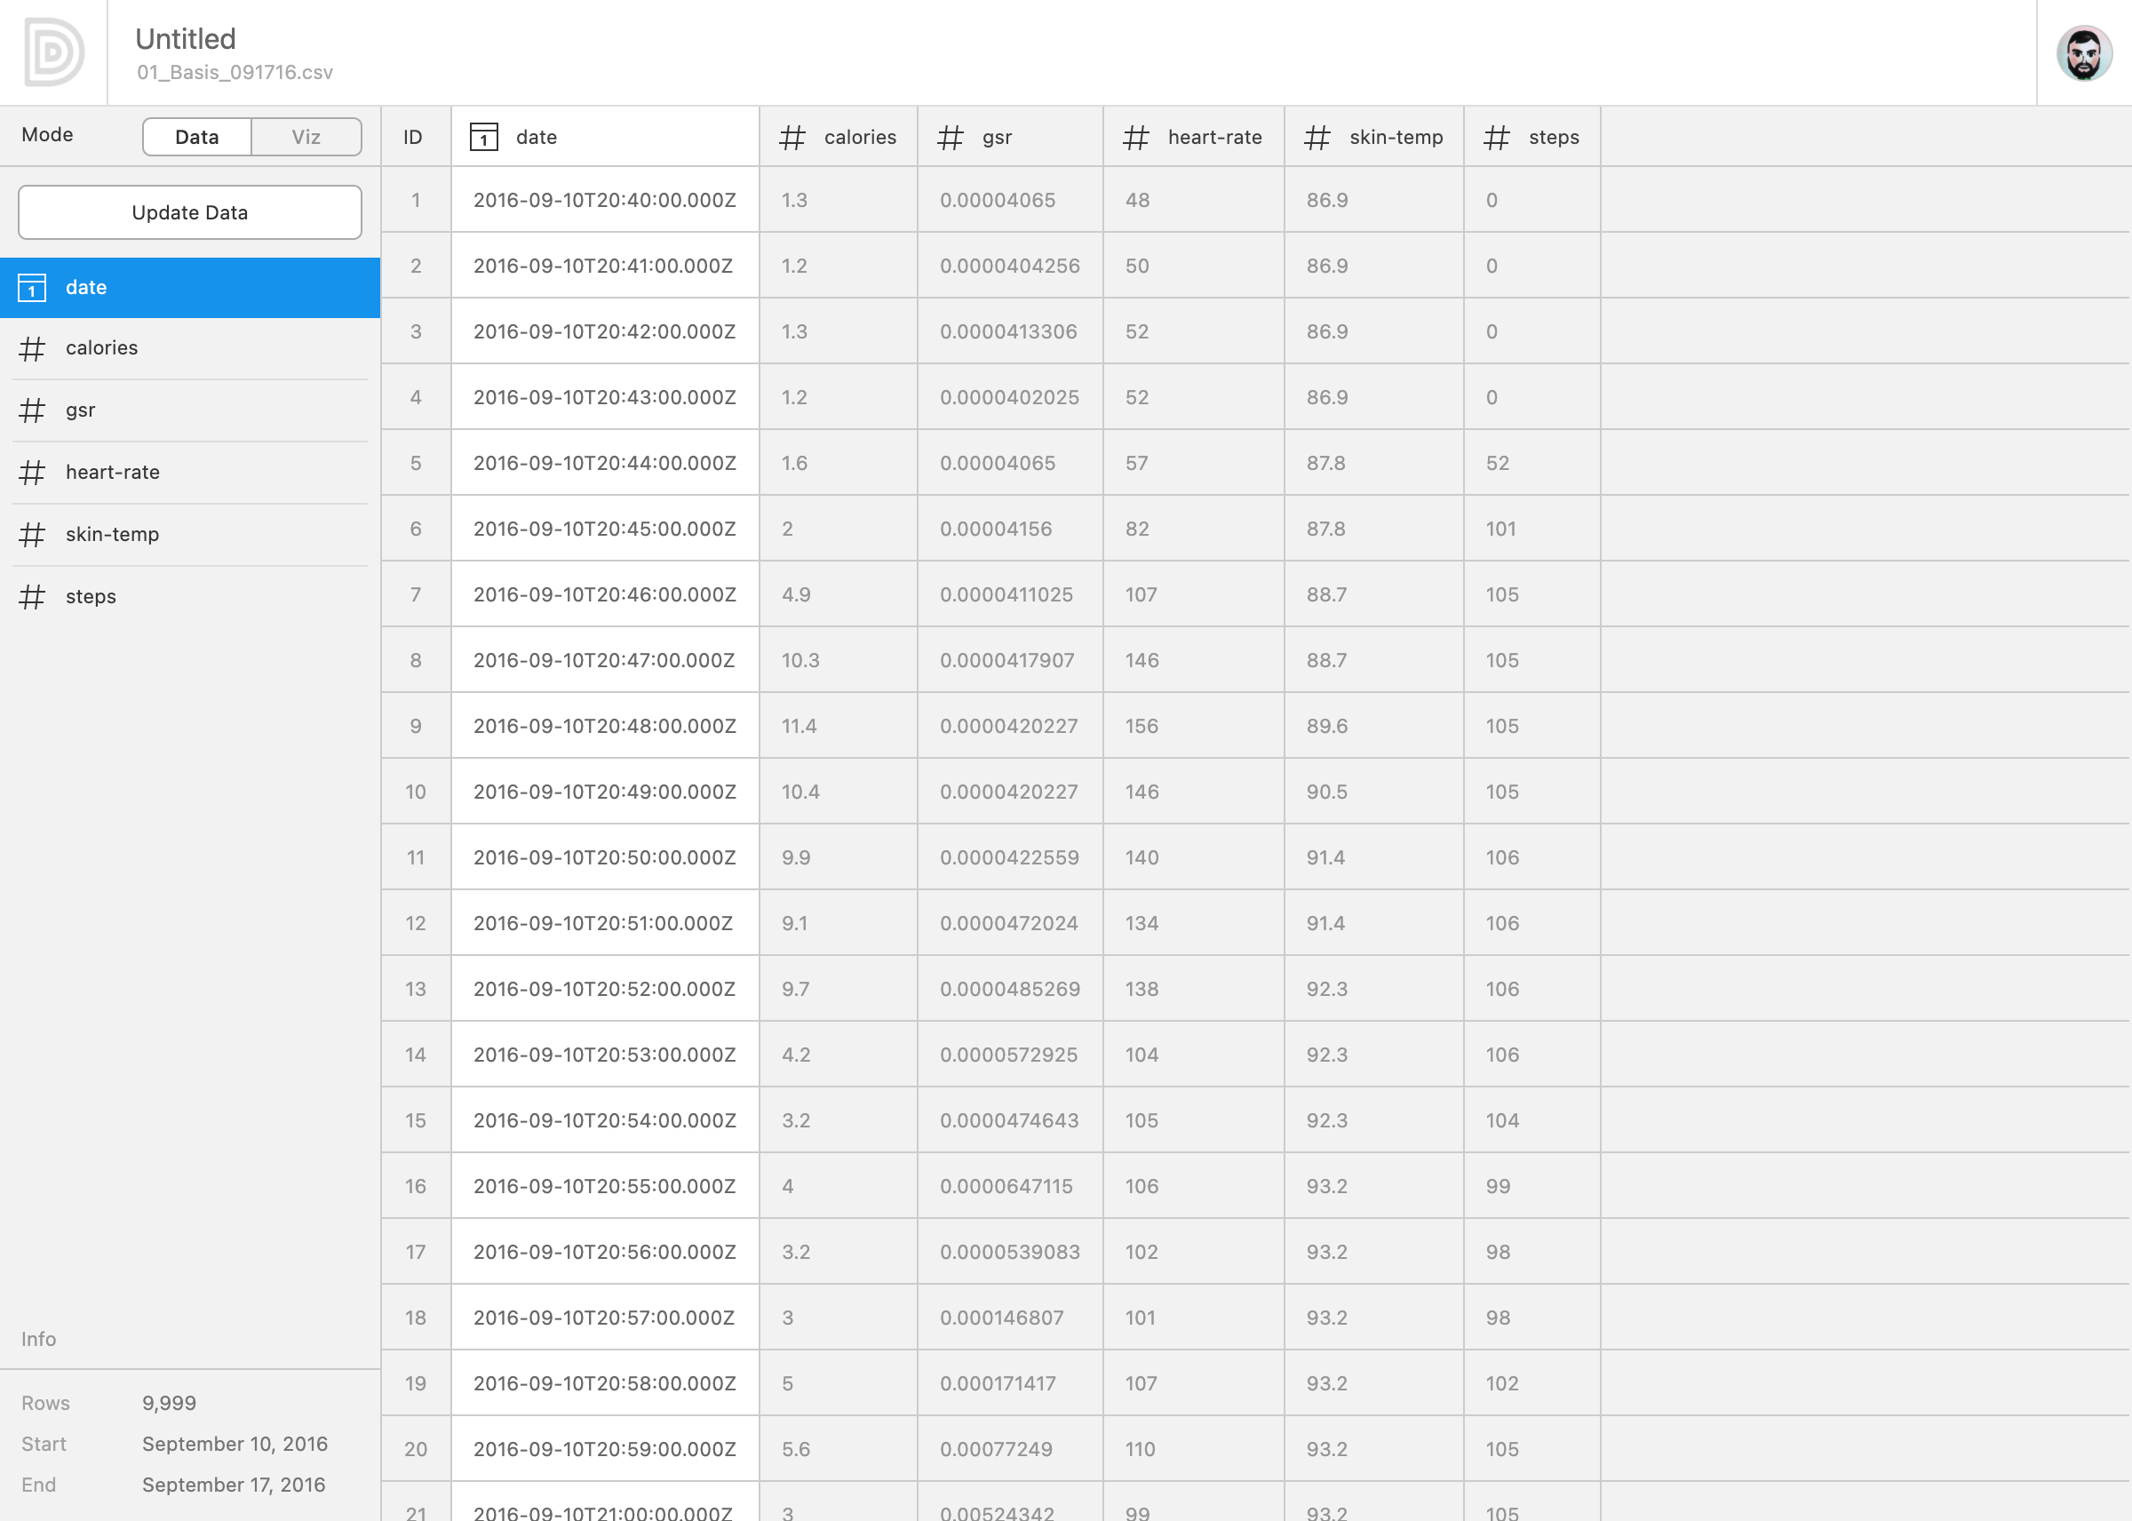Viewport: 2132px width, 1521px height.
Task: Click heart-rate value 82 in row 6
Action: click(1137, 530)
